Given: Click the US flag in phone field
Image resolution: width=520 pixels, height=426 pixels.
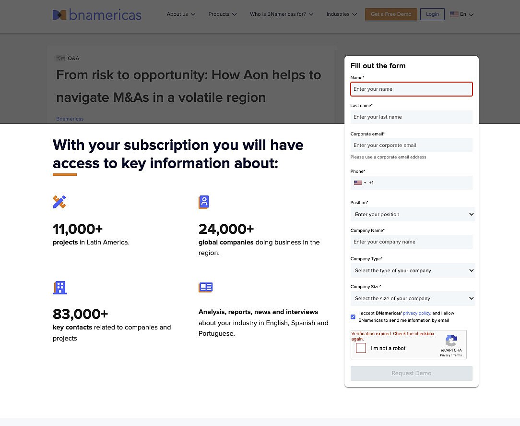Looking at the screenshot, I should 358,183.
